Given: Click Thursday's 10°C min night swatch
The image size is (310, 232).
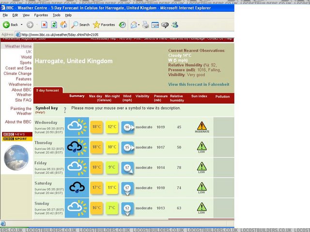Looking at the screenshot, I should pyautogui.click(x=112, y=147).
